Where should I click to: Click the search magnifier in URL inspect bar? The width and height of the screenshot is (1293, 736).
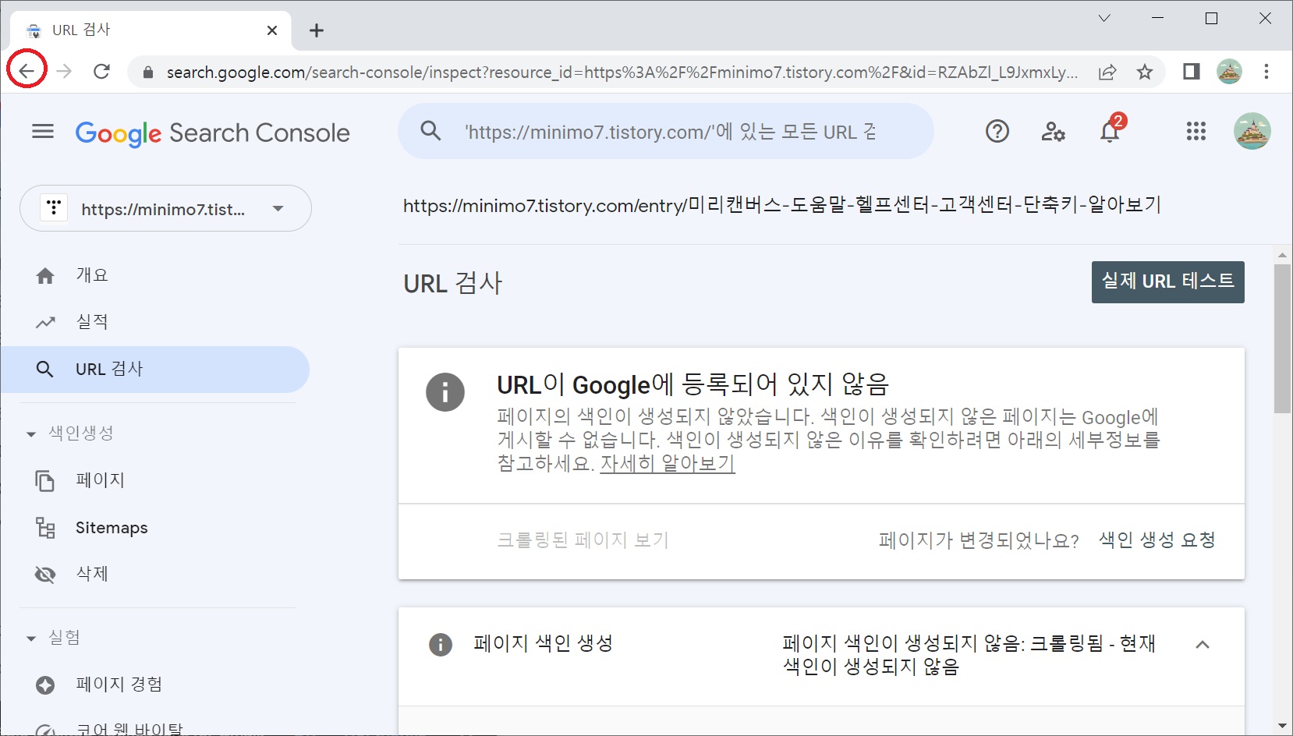click(430, 131)
